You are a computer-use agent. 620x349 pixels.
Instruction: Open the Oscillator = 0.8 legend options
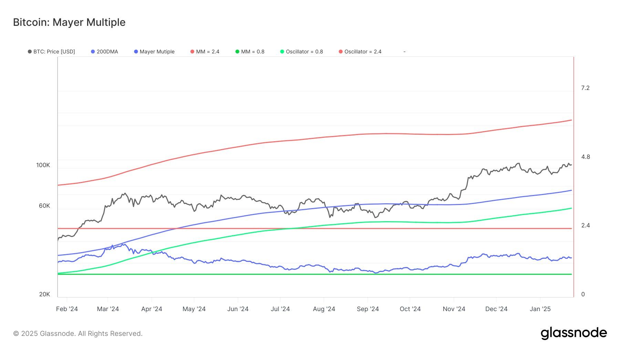tap(304, 51)
